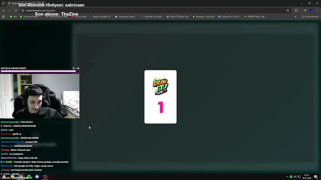
Task: Open the Kick bookmark
Action: point(13,17)
